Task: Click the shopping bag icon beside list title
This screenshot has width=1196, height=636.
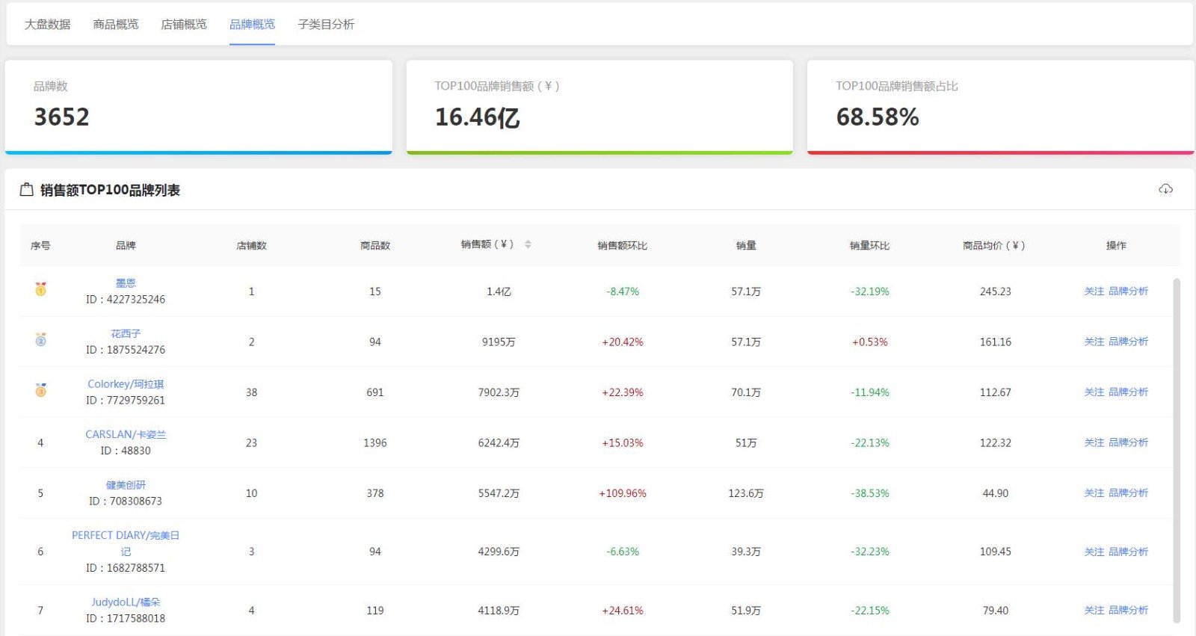Action: pos(27,190)
